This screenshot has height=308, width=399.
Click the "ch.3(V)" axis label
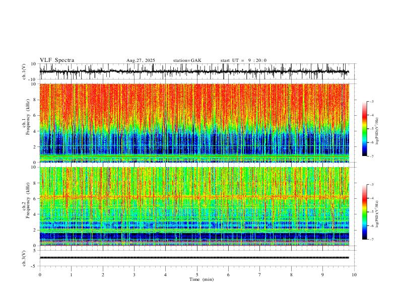24,258
